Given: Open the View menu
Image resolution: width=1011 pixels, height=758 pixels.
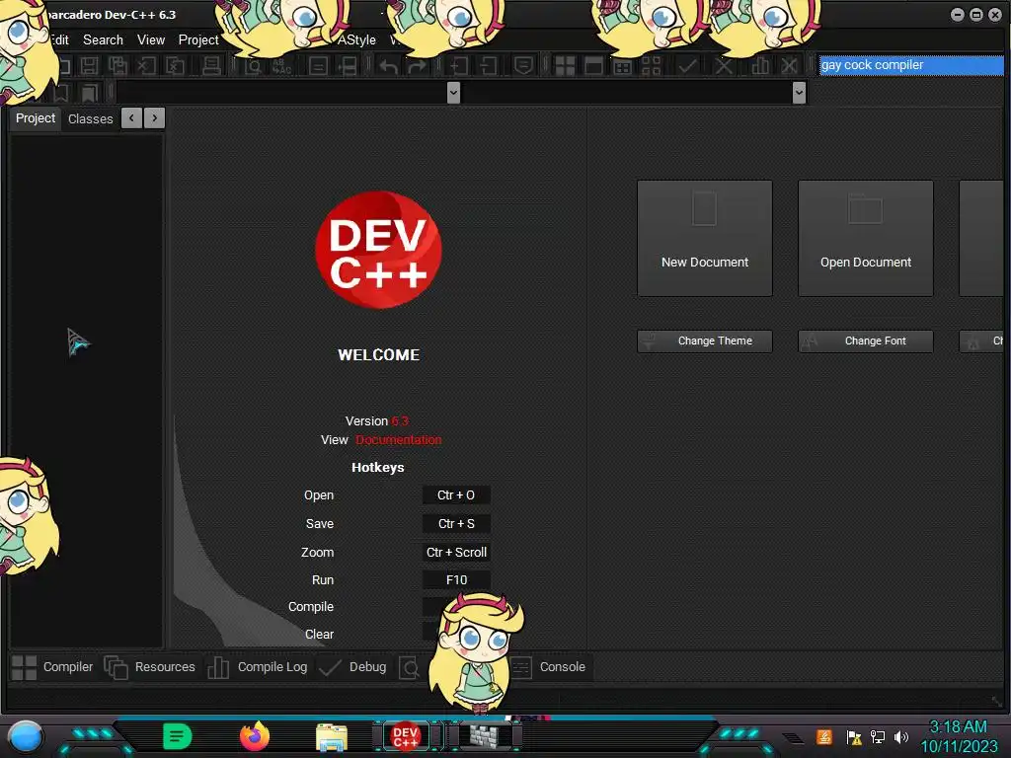Looking at the screenshot, I should coord(151,39).
